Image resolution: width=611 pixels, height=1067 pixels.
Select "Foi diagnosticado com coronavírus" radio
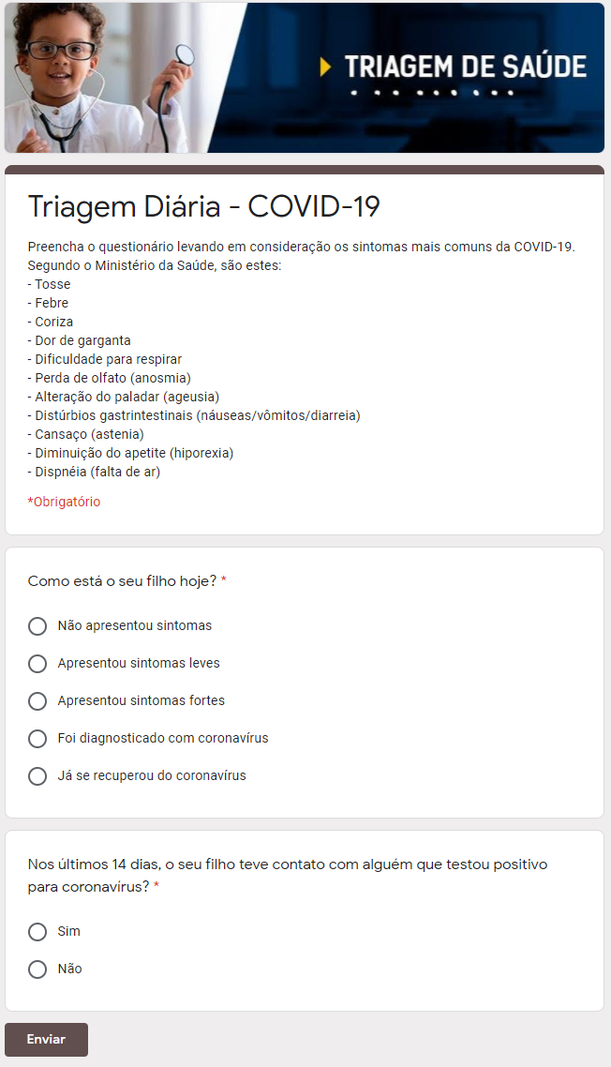click(37, 738)
